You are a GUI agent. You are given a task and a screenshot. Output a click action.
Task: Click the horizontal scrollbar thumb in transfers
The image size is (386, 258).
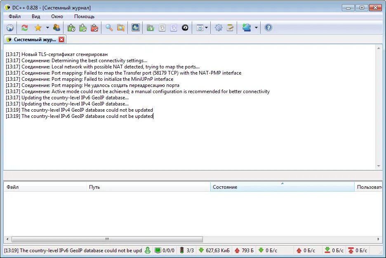(x=107, y=239)
